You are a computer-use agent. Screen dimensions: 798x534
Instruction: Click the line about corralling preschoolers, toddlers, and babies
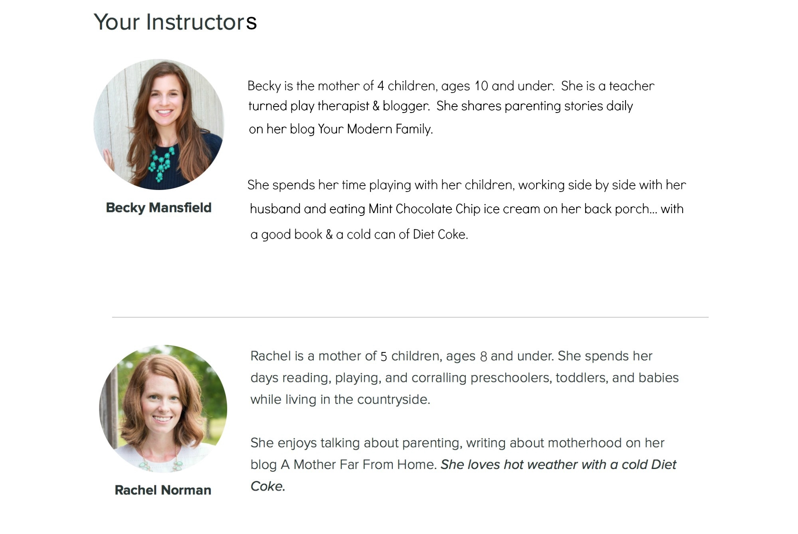click(x=465, y=378)
